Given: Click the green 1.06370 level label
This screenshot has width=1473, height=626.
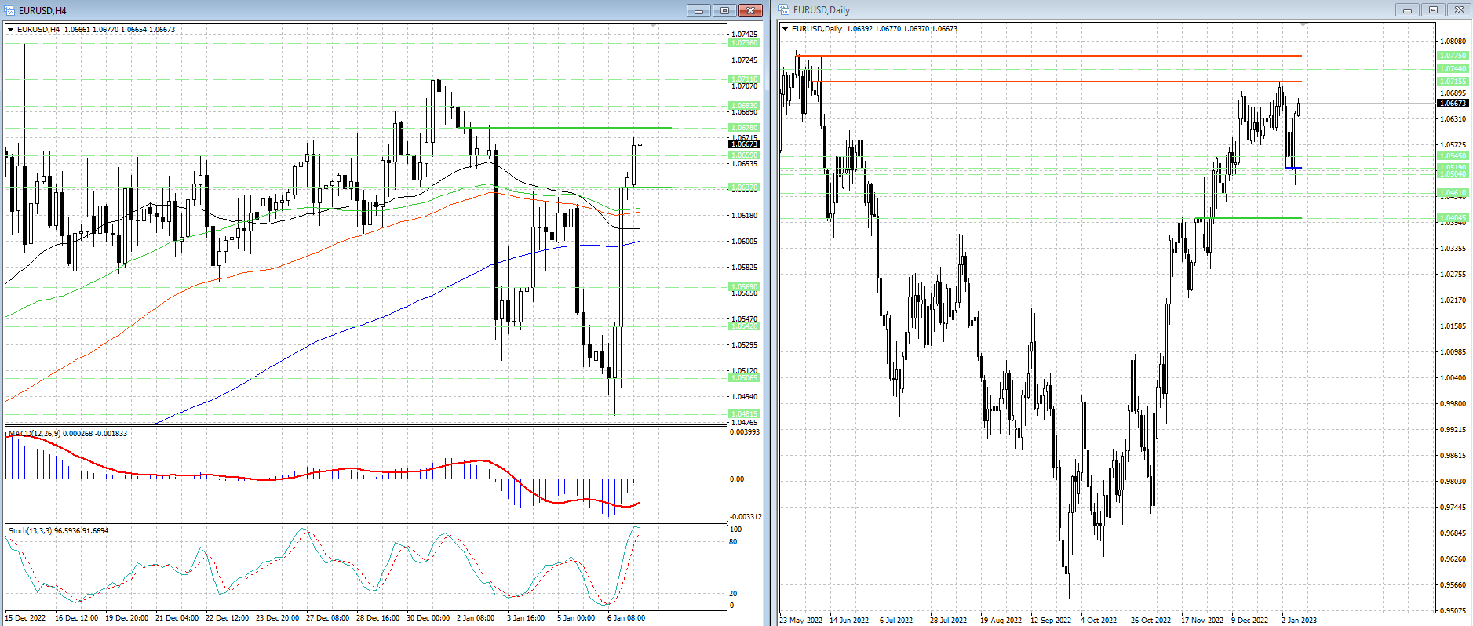Looking at the screenshot, I should tap(744, 187).
